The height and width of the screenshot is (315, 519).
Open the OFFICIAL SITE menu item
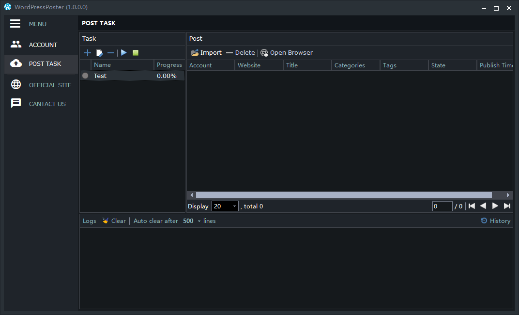coord(50,85)
